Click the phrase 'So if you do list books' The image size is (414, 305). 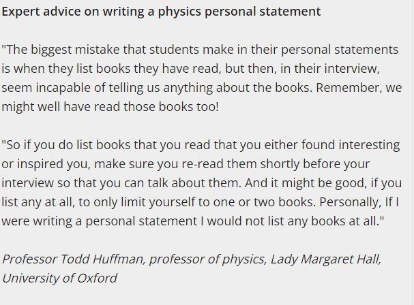[x=68, y=145]
